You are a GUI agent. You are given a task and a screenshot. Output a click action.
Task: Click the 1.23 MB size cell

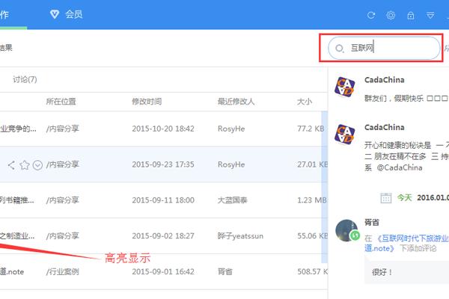pyautogui.click(x=312, y=200)
